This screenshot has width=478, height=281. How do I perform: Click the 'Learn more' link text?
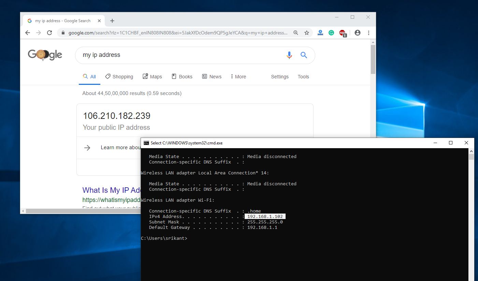[x=121, y=147]
